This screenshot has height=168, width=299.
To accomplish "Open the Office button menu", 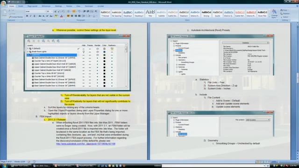I will click(x=3, y=4).
